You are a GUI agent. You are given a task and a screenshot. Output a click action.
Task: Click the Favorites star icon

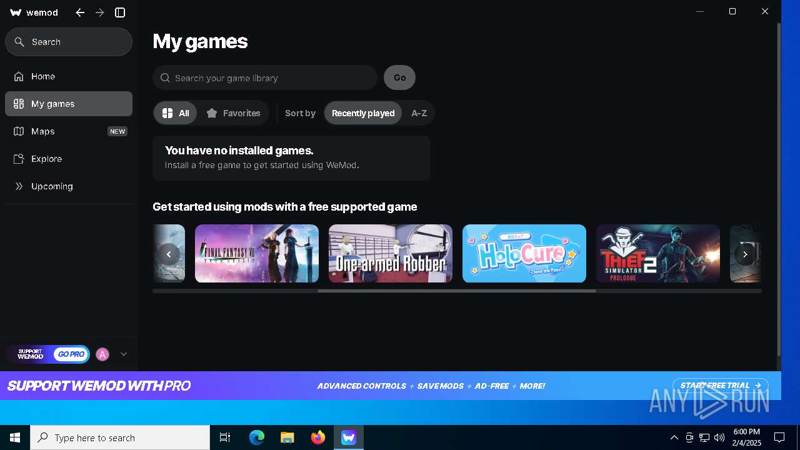point(212,113)
